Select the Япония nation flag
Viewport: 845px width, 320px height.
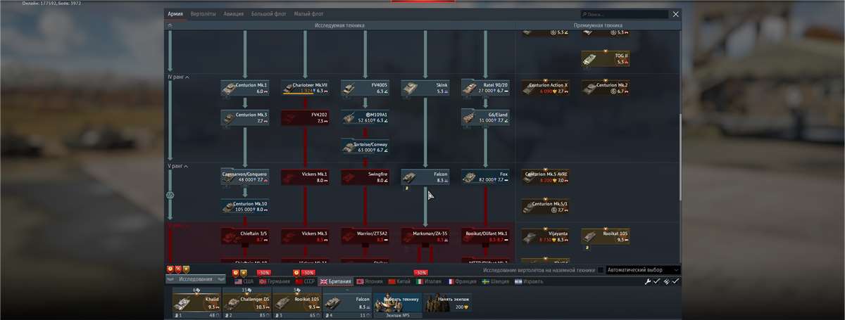[x=370, y=281]
